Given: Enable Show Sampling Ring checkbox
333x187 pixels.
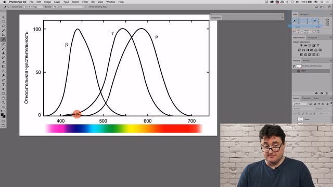Looking at the screenshot, I should point(88,7).
